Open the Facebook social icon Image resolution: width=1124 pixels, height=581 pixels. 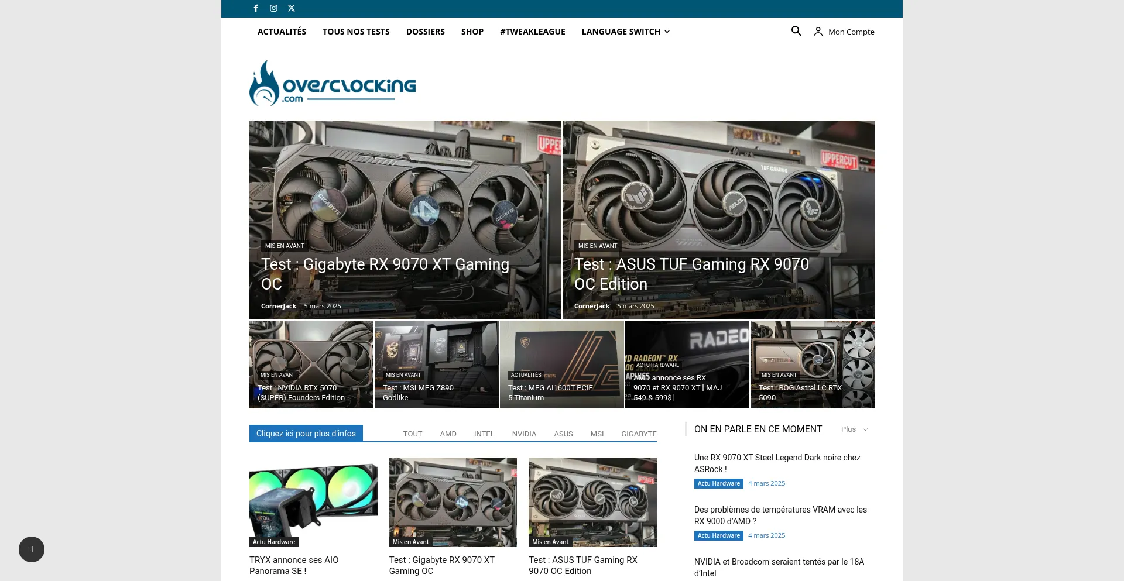[x=256, y=8]
